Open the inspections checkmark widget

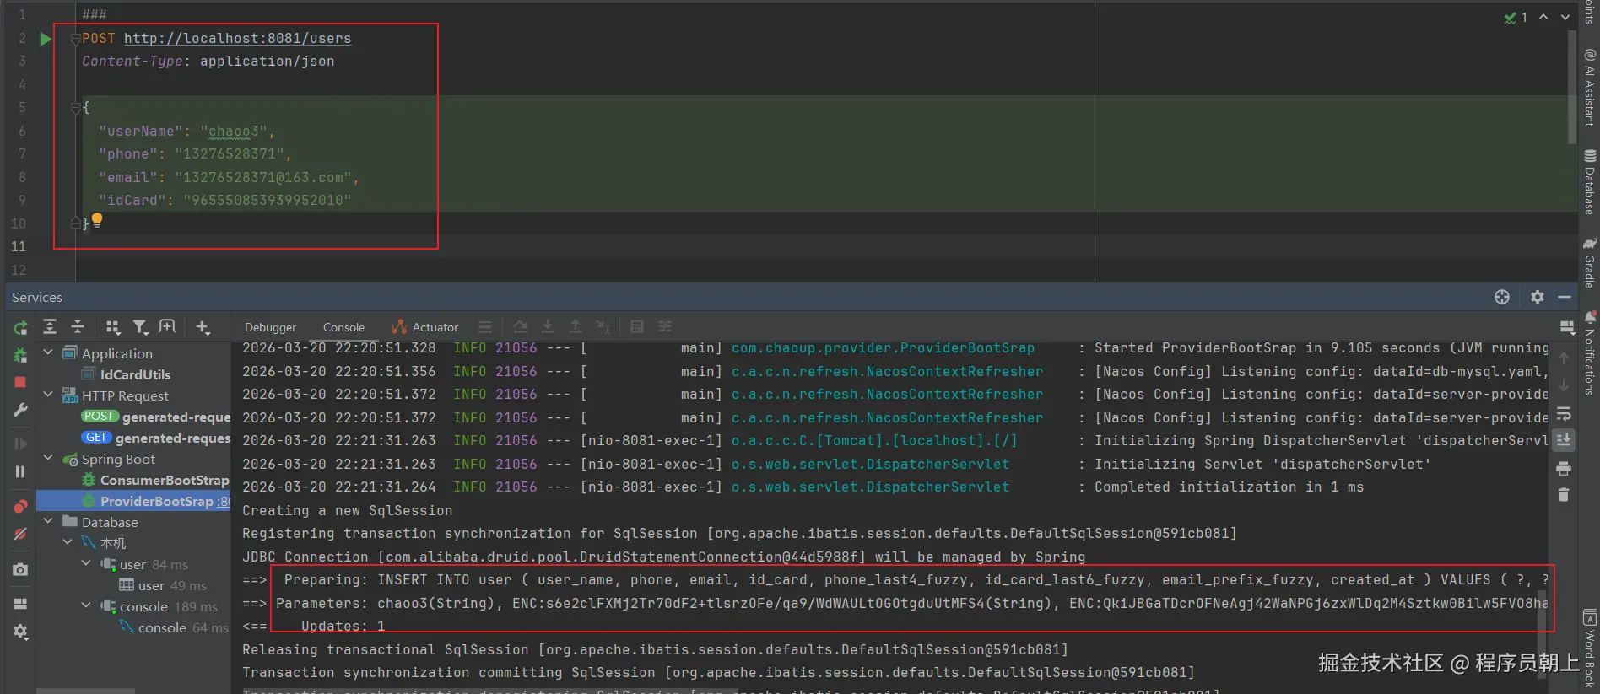tap(1516, 18)
